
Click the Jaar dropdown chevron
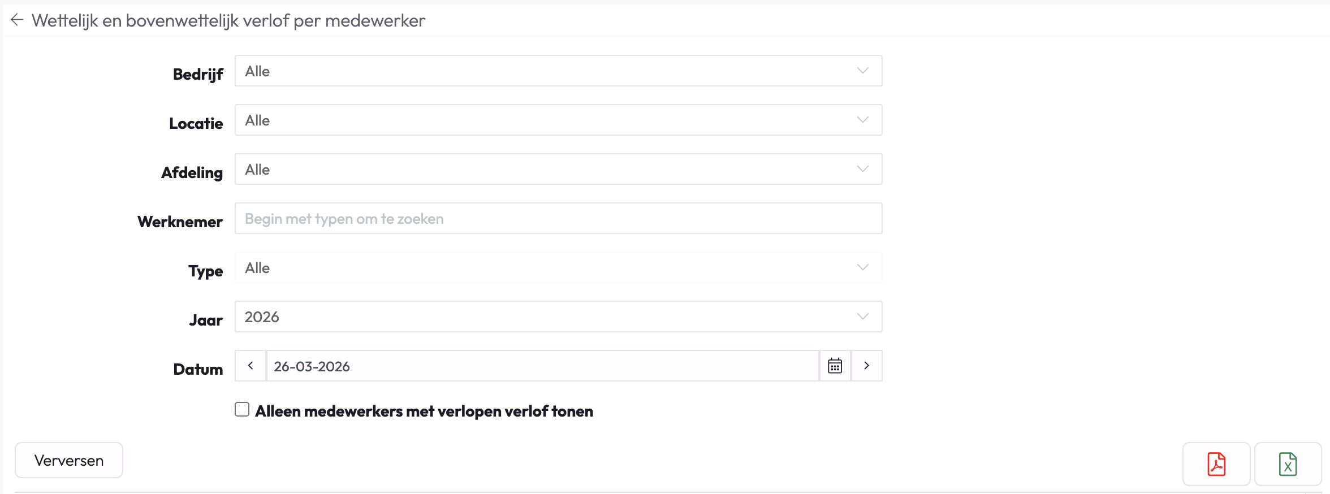(862, 317)
